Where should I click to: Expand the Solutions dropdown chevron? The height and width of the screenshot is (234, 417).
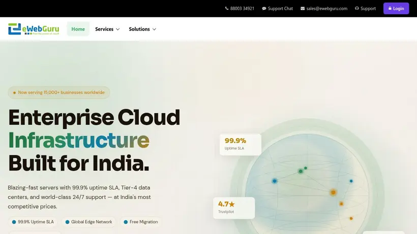coord(154,29)
